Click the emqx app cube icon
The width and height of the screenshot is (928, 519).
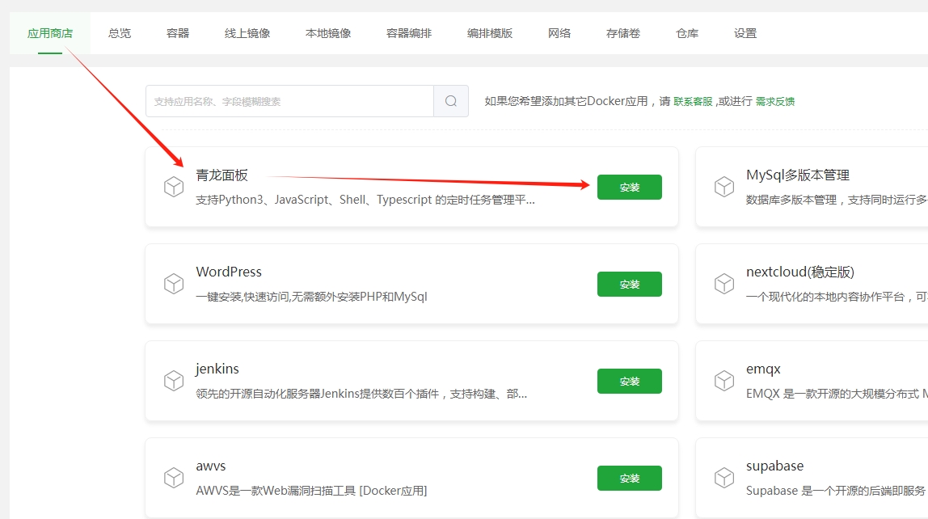coord(724,381)
